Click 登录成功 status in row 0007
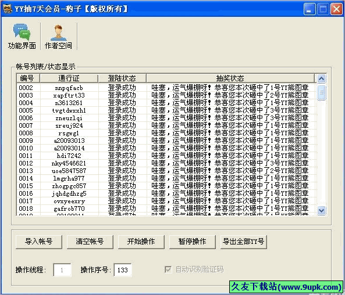This screenshot has width=345, height=295. pyautogui.click(x=122, y=125)
